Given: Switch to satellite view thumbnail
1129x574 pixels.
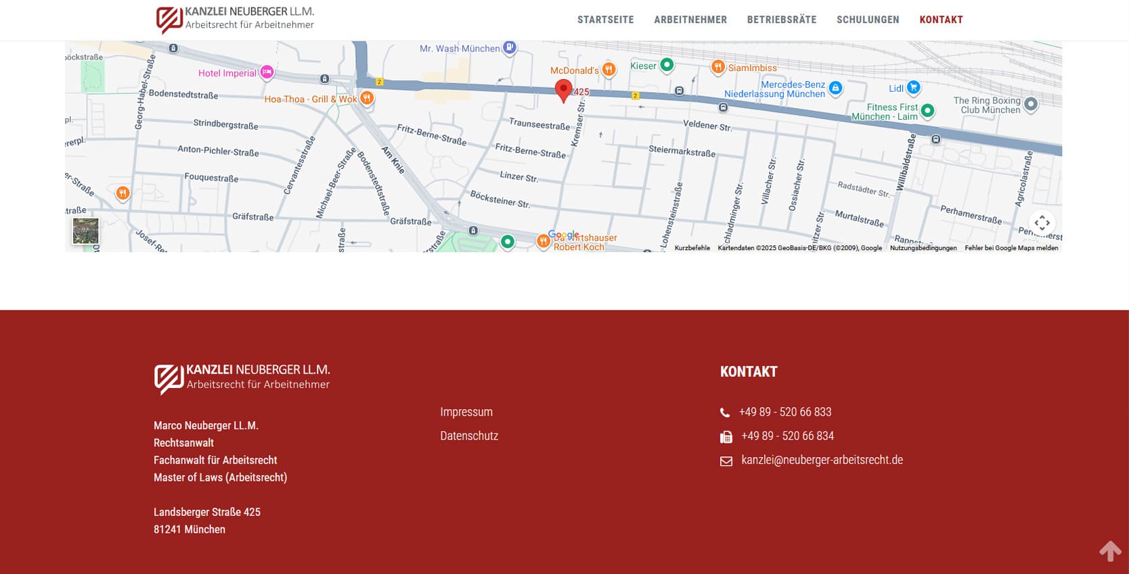Looking at the screenshot, I should coord(86,231).
